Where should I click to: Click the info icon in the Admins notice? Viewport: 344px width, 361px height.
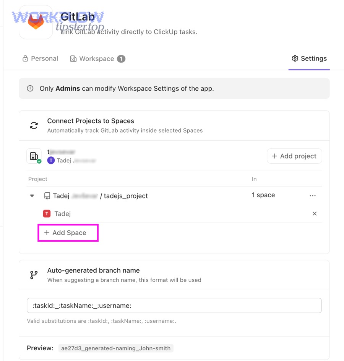click(x=30, y=88)
